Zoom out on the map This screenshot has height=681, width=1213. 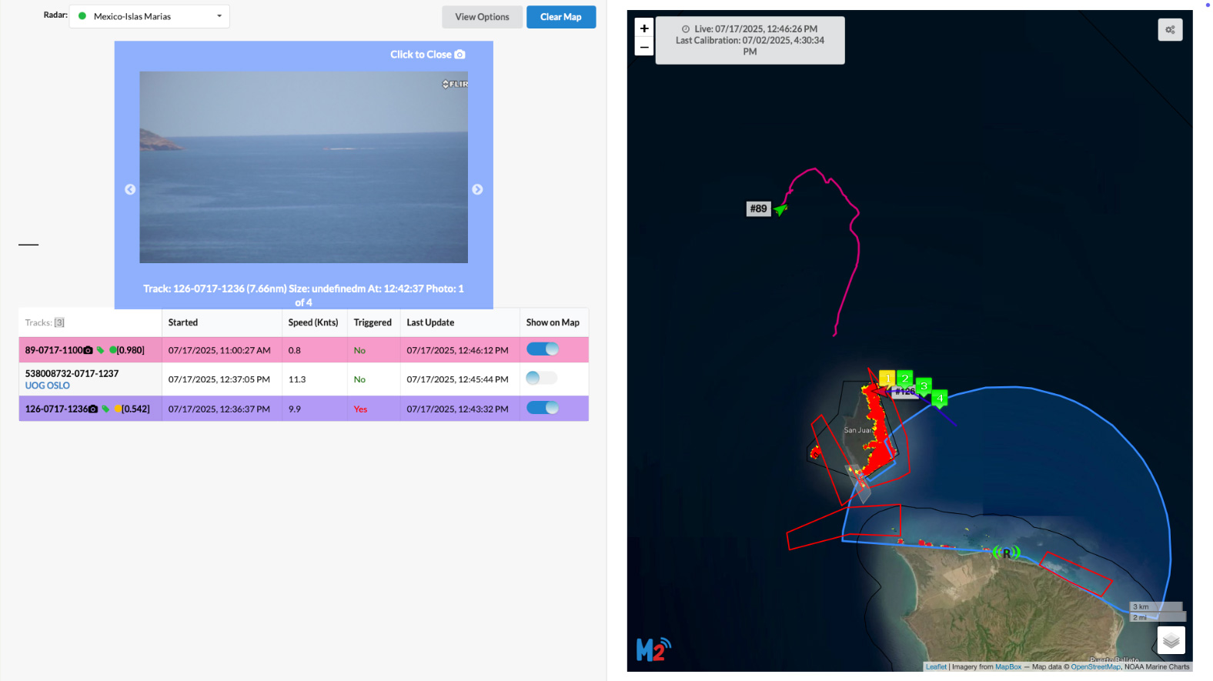coord(644,47)
